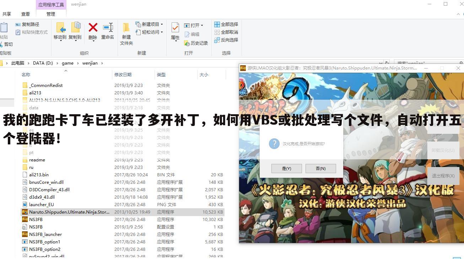Select Application Tools (应用程序工具) tab

coord(51,5)
